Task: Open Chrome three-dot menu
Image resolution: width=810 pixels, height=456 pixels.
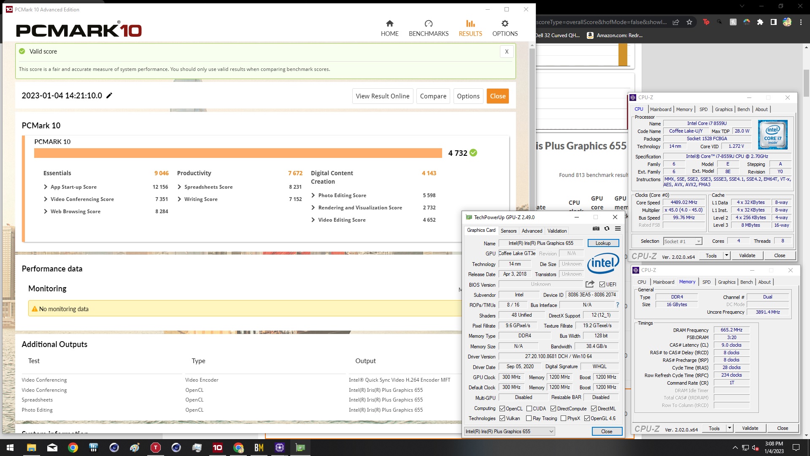Action: 801,22
